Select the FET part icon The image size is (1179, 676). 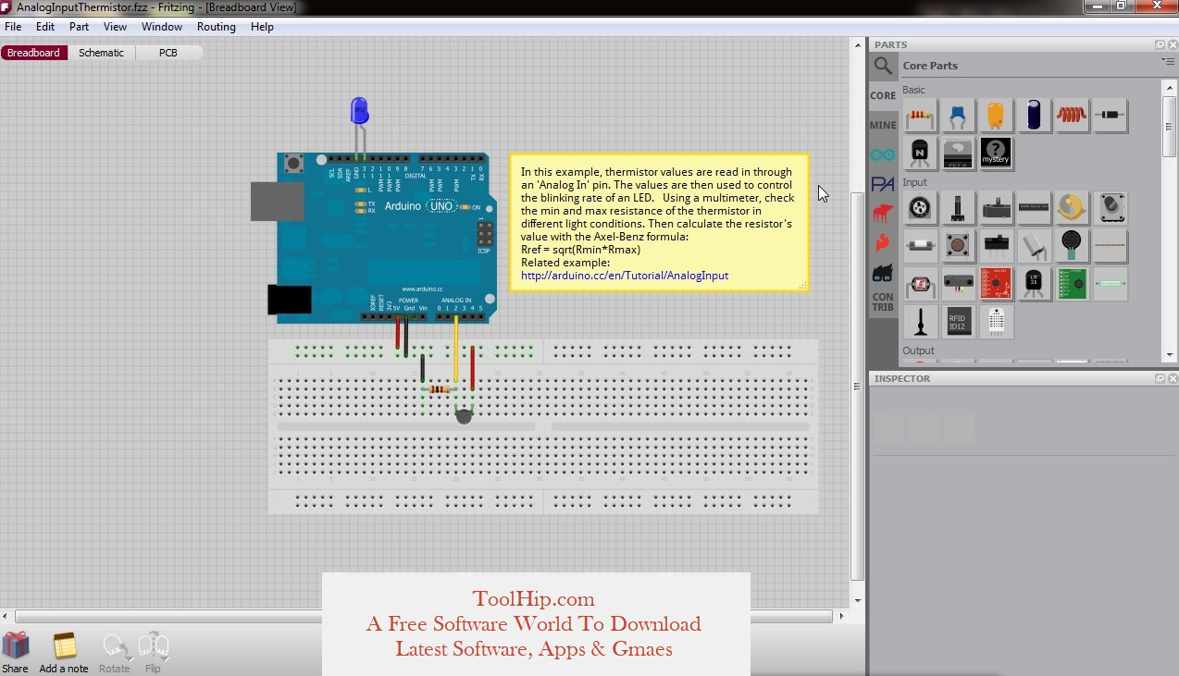958,154
